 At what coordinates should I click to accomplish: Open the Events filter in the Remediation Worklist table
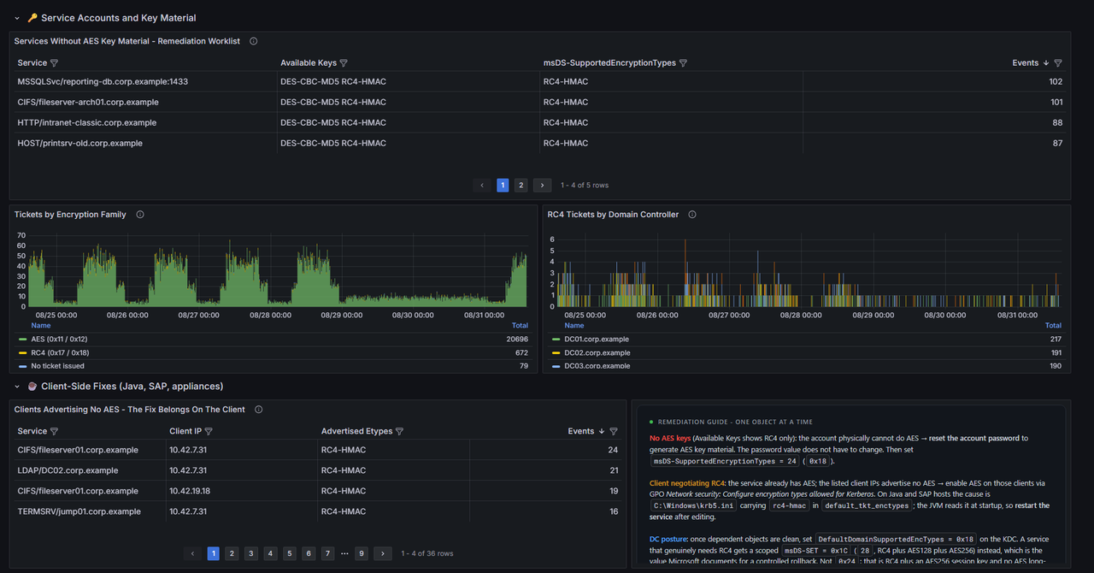pyautogui.click(x=1058, y=63)
